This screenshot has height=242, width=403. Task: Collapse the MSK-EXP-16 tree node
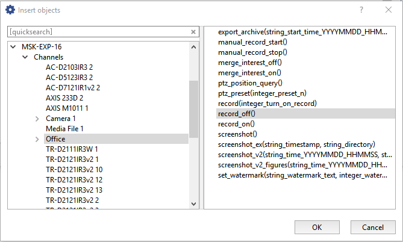[x=13, y=46]
